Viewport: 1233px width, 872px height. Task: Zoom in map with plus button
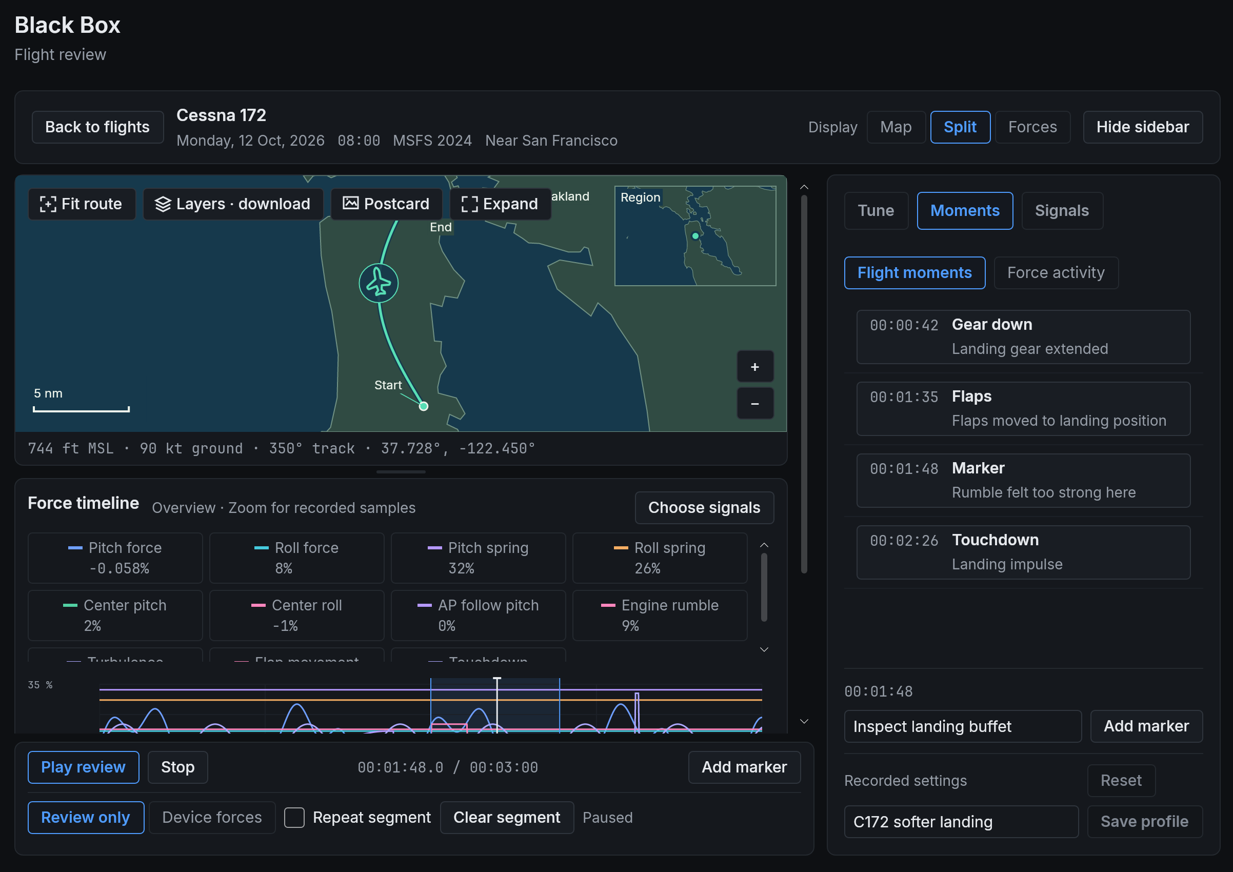[754, 367]
